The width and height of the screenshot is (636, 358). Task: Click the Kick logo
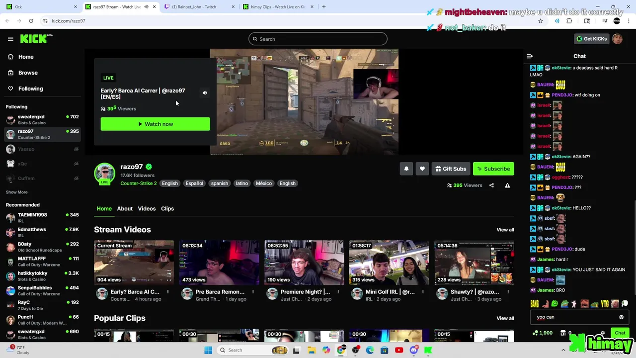point(36,39)
